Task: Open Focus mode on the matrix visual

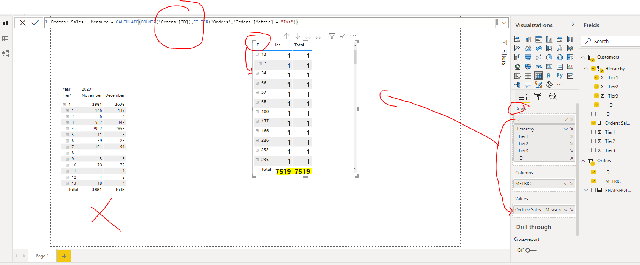Action: (343, 36)
